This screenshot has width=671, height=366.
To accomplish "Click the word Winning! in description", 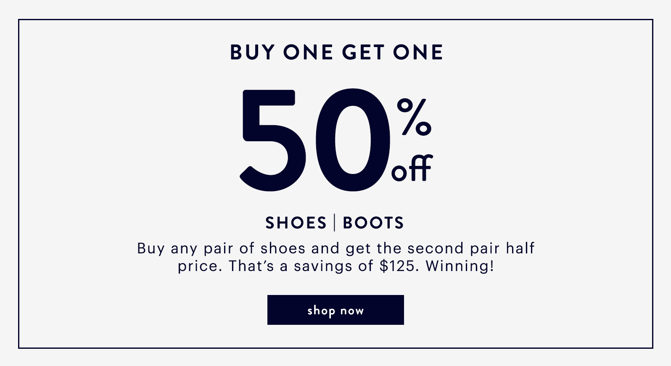I will click(460, 266).
